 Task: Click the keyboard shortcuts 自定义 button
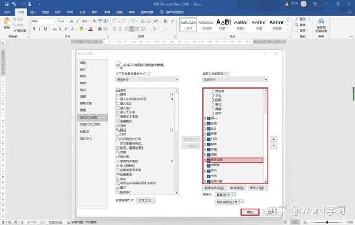tap(146, 201)
